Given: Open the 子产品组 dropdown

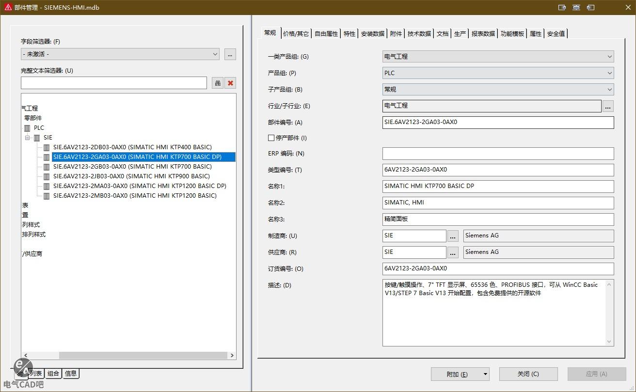Looking at the screenshot, I should 610,90.
